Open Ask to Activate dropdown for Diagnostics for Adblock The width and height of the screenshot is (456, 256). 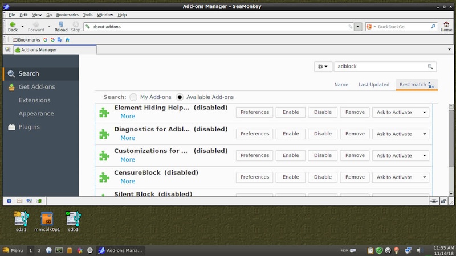click(x=401, y=134)
